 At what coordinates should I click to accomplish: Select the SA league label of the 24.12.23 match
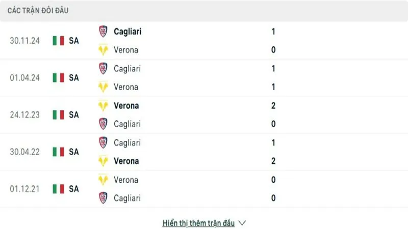tap(74, 115)
